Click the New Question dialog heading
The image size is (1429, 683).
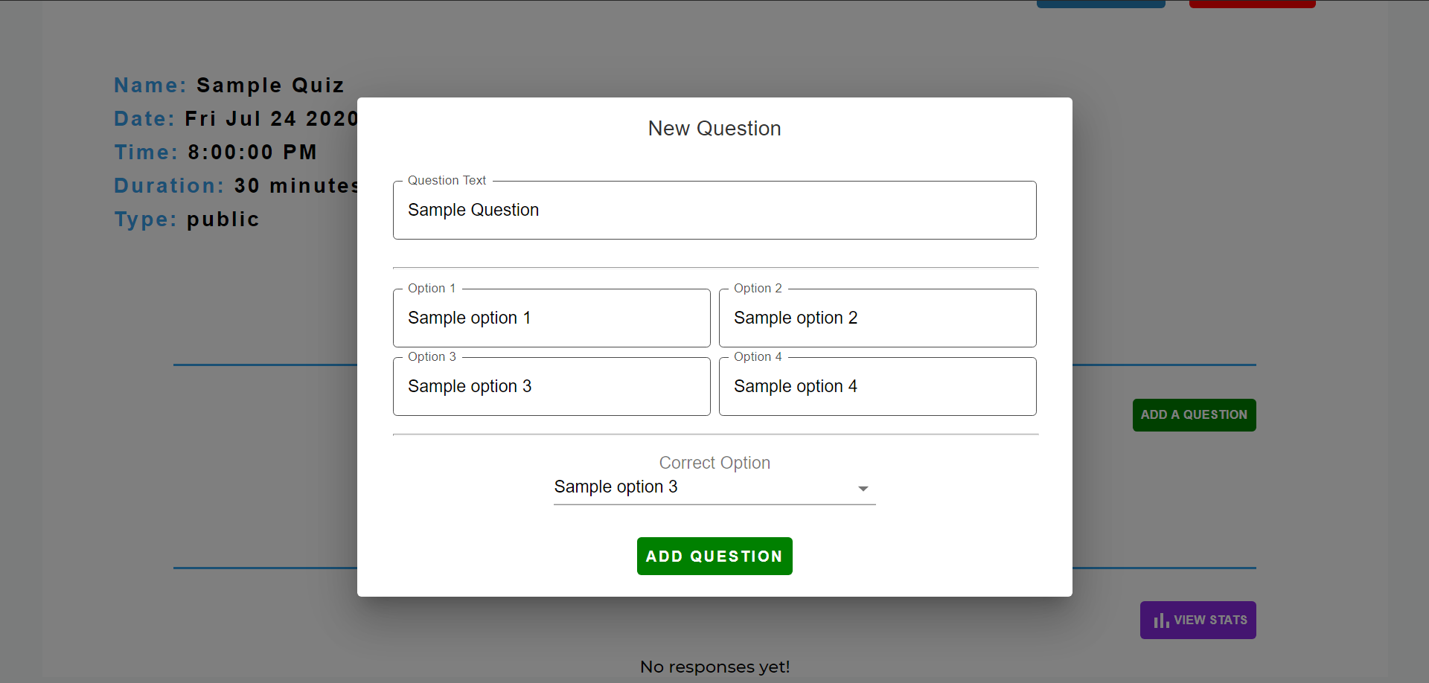714,129
